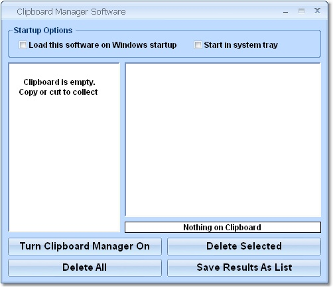The height and width of the screenshot is (288, 333).
Task: Select the Nothing on Clipboard status field
Action: coord(223,228)
